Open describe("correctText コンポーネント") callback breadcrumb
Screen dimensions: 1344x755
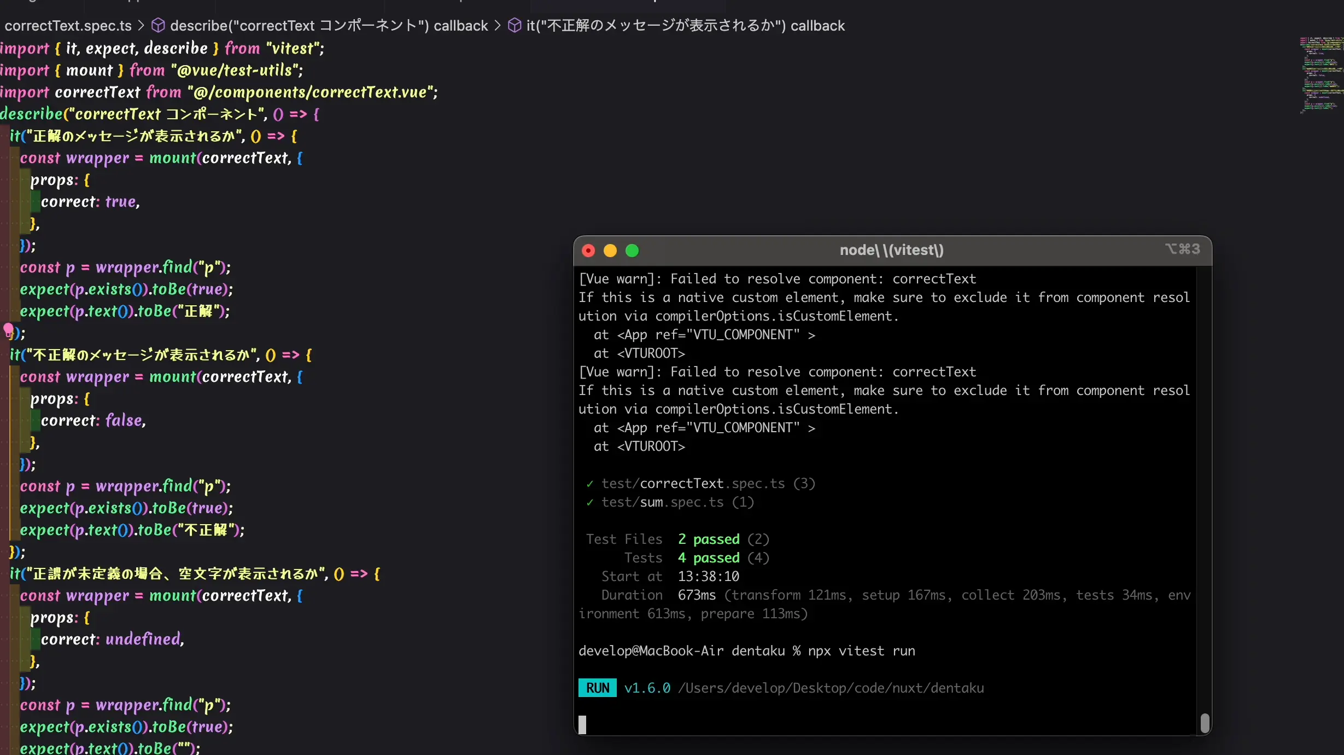329,26
